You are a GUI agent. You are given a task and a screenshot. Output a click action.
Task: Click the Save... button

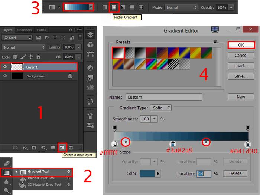[241, 76]
